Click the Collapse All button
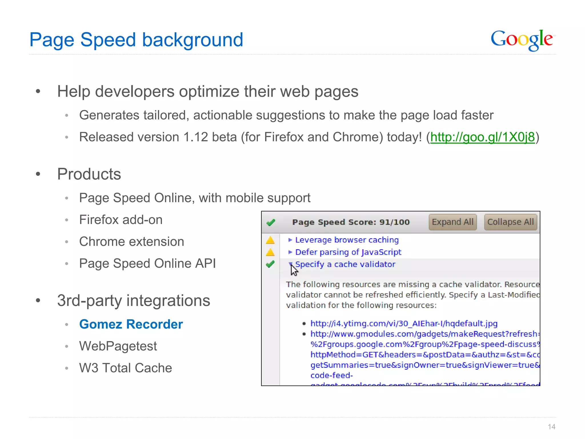 tap(510, 222)
